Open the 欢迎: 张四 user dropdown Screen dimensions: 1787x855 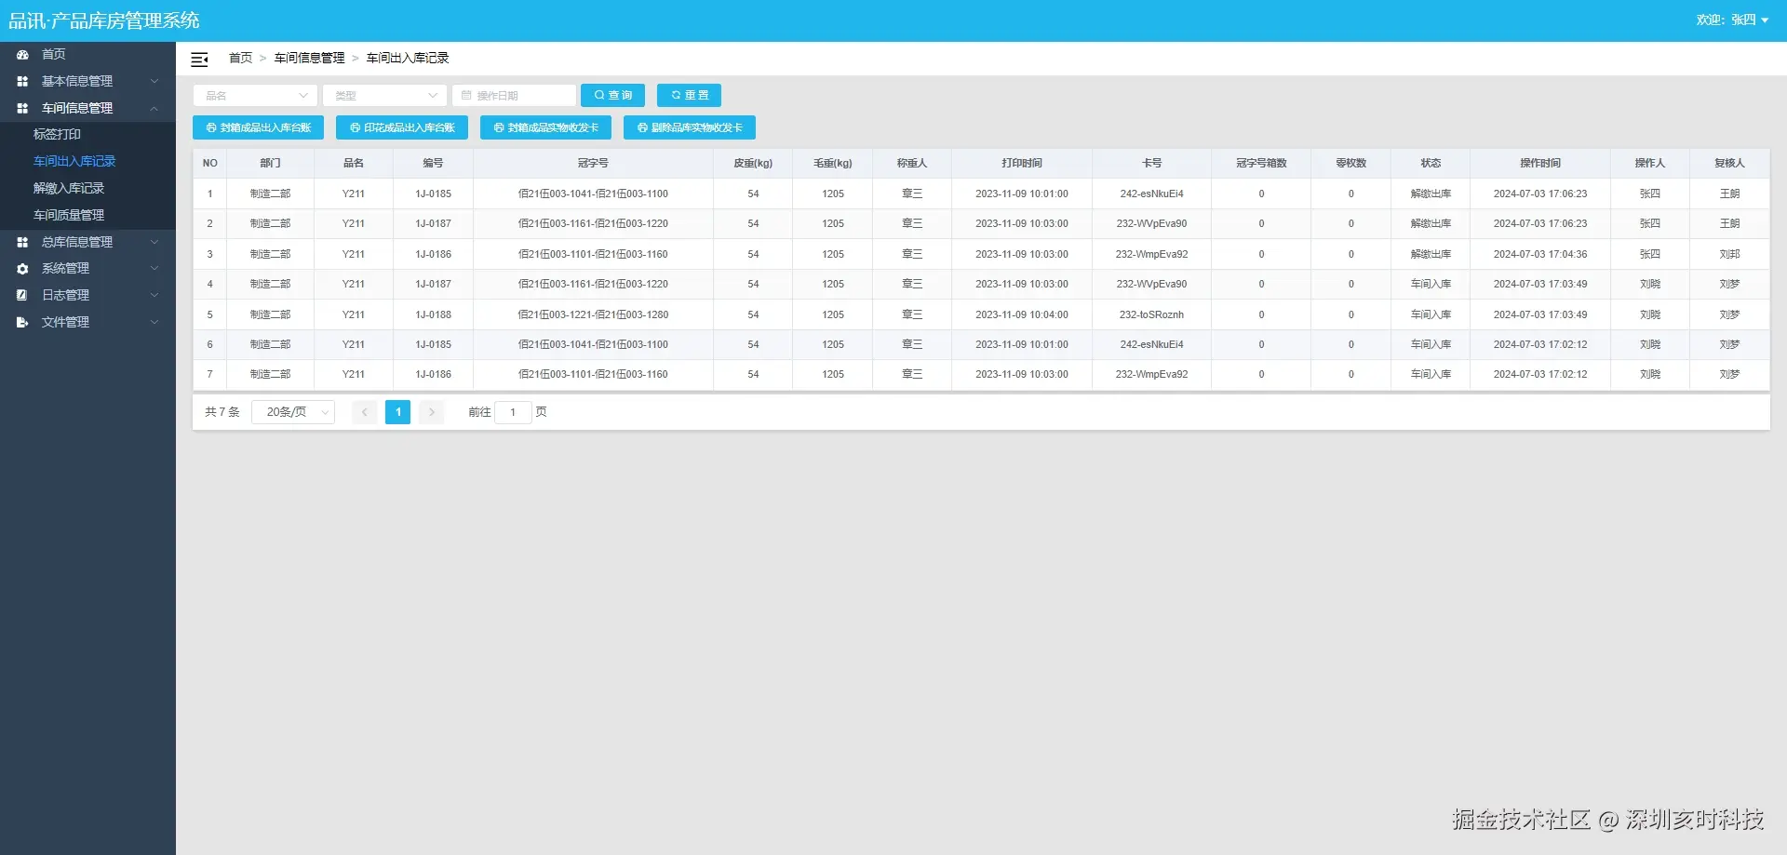1732,20
